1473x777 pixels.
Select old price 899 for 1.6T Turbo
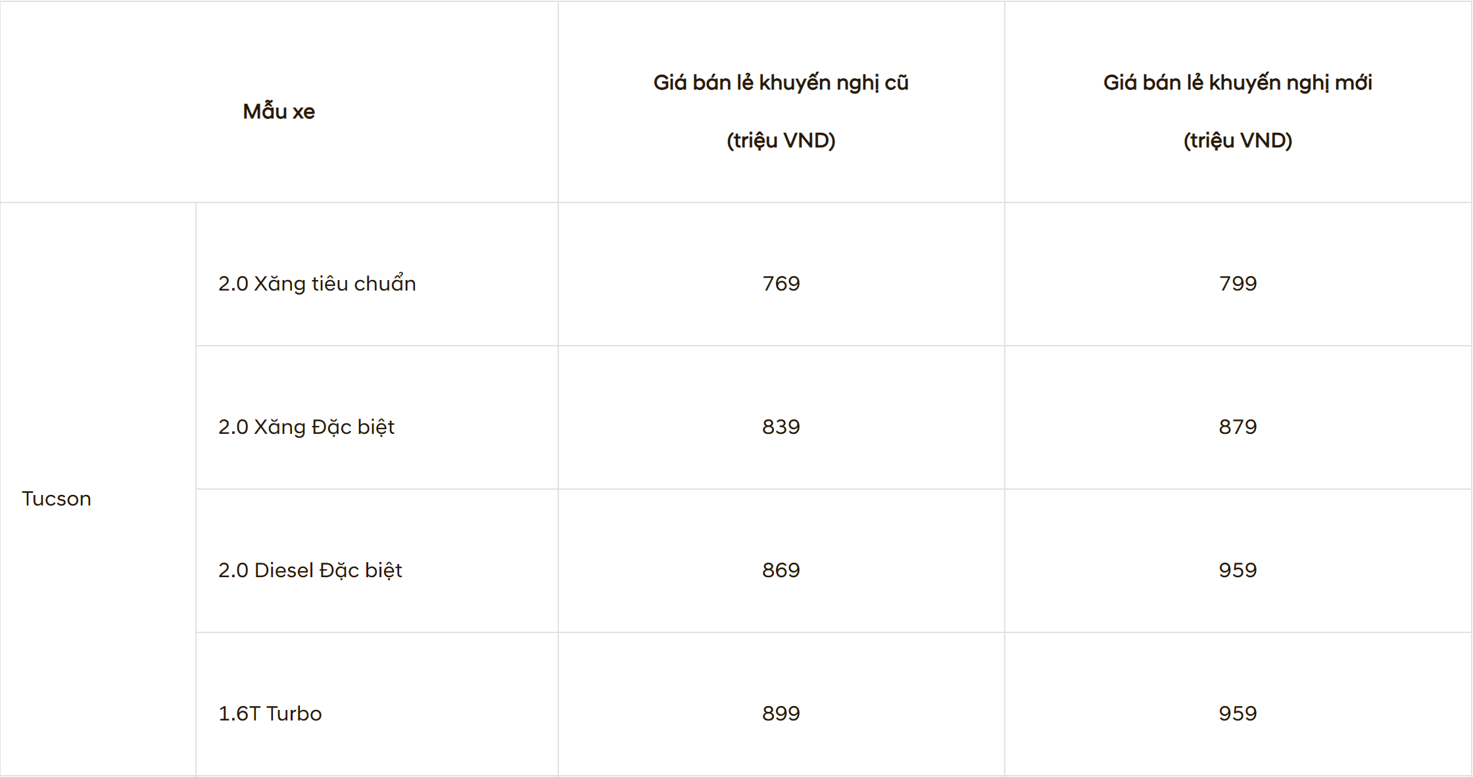click(x=781, y=713)
